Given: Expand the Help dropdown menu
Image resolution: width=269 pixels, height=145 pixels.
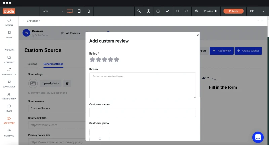Looking at the screenshot, I should pos(256,11).
